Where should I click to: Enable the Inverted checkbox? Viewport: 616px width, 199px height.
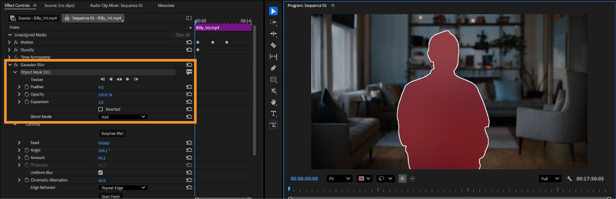(100, 109)
